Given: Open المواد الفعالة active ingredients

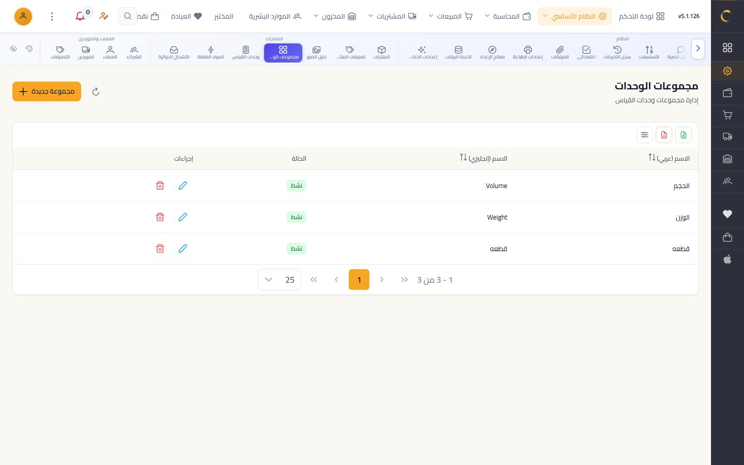Looking at the screenshot, I should pyautogui.click(x=211, y=52).
